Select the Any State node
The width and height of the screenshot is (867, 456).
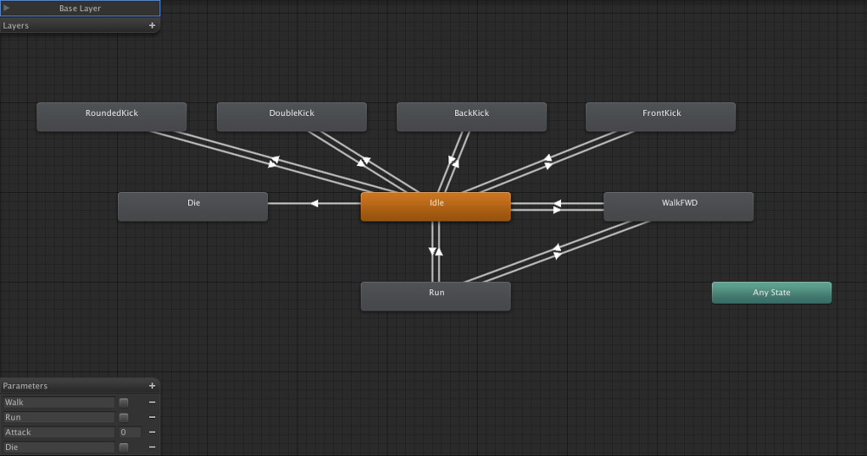tap(772, 292)
